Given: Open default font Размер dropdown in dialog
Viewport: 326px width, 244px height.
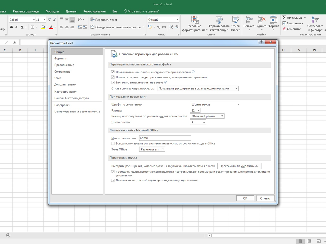Looking at the screenshot, I should [x=195, y=110].
